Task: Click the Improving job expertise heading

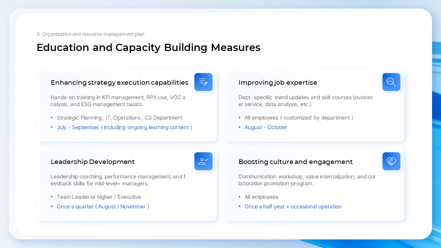Action: pos(278,82)
